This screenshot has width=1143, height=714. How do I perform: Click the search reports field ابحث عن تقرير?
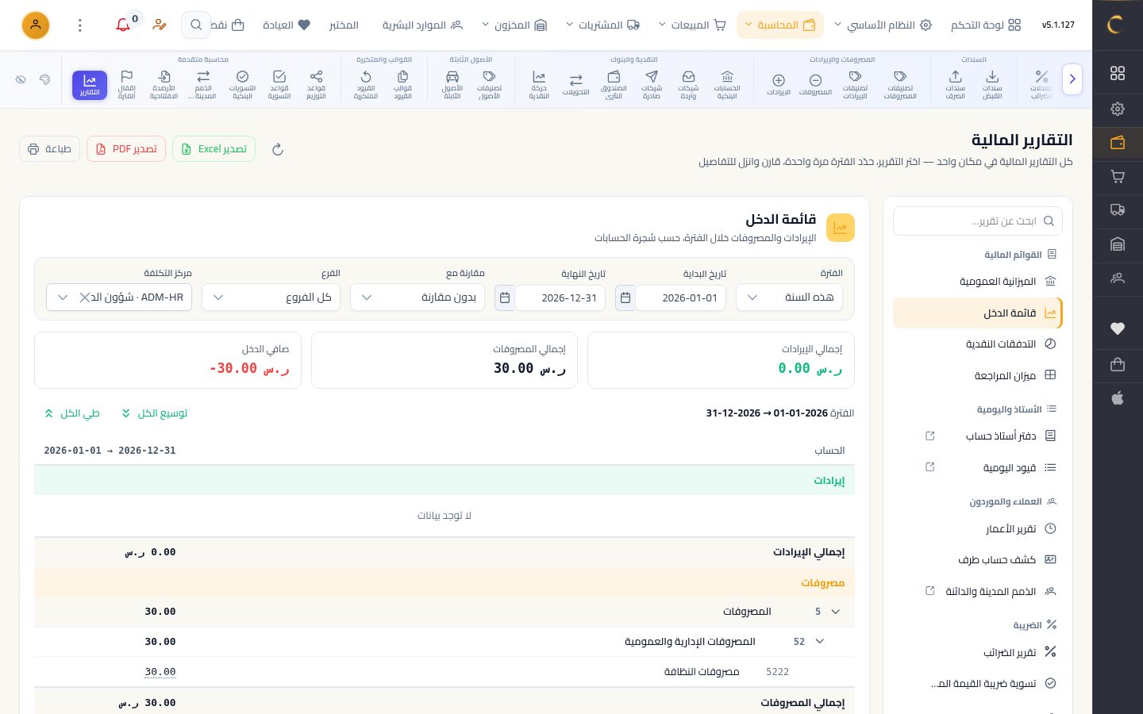[978, 221]
